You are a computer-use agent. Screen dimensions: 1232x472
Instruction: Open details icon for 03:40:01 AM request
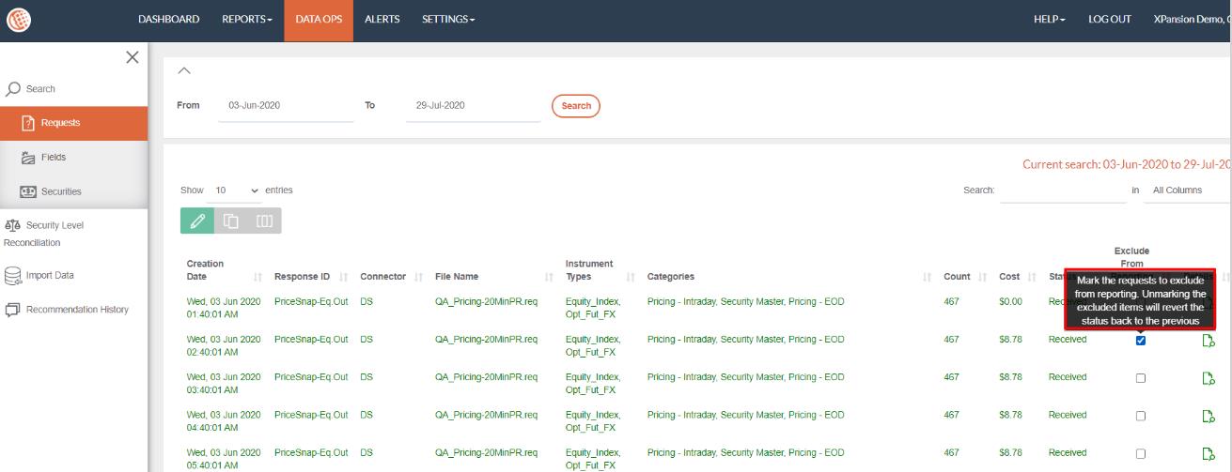tap(1209, 378)
